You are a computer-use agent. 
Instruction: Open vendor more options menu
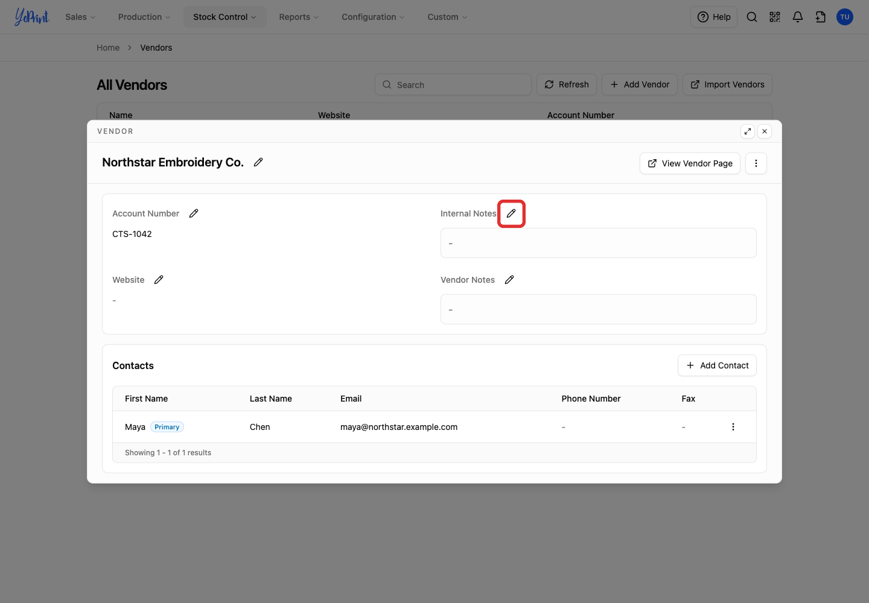756,163
